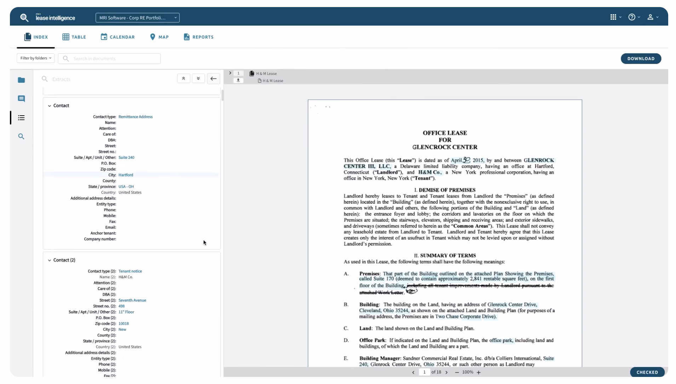
Task: Collapse the Contact (2) section
Action: pyautogui.click(x=50, y=260)
